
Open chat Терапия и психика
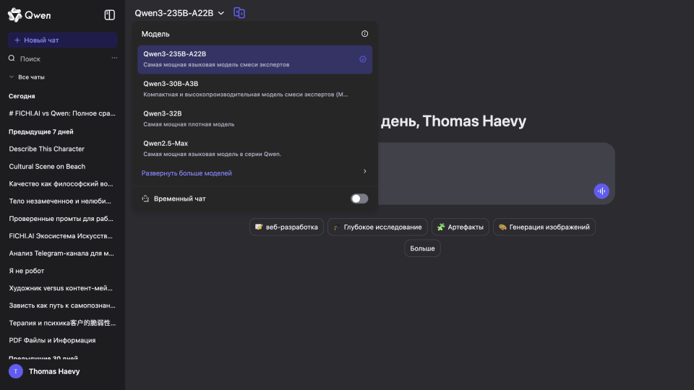[62, 324]
